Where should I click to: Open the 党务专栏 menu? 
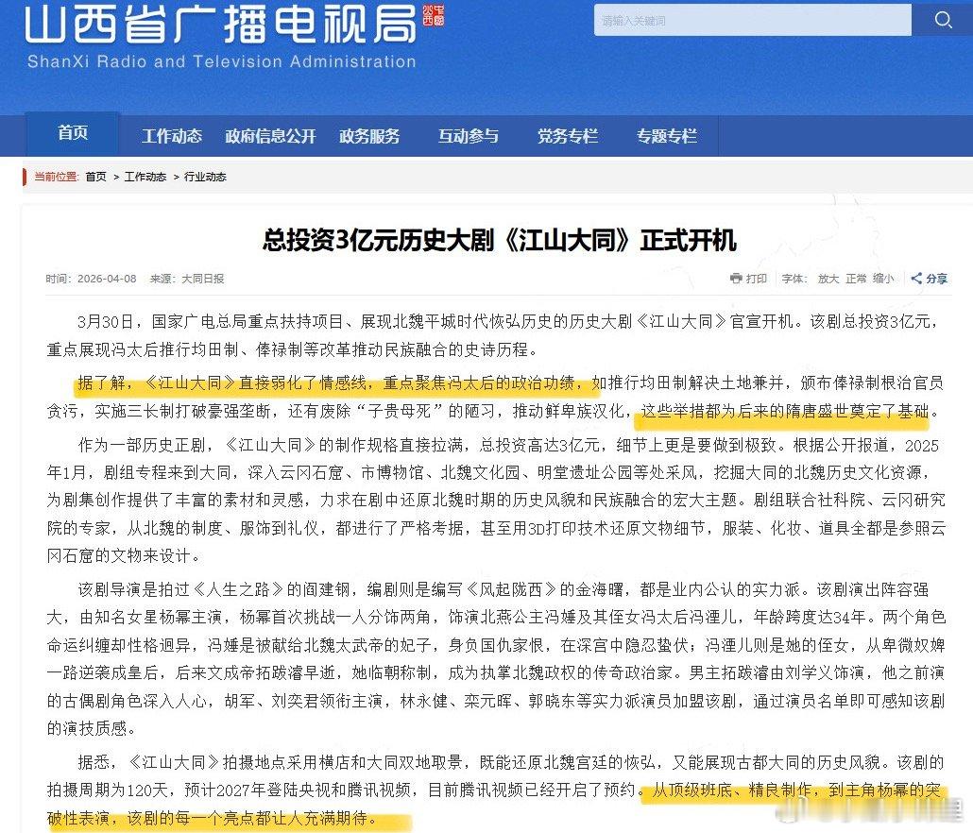(x=567, y=135)
